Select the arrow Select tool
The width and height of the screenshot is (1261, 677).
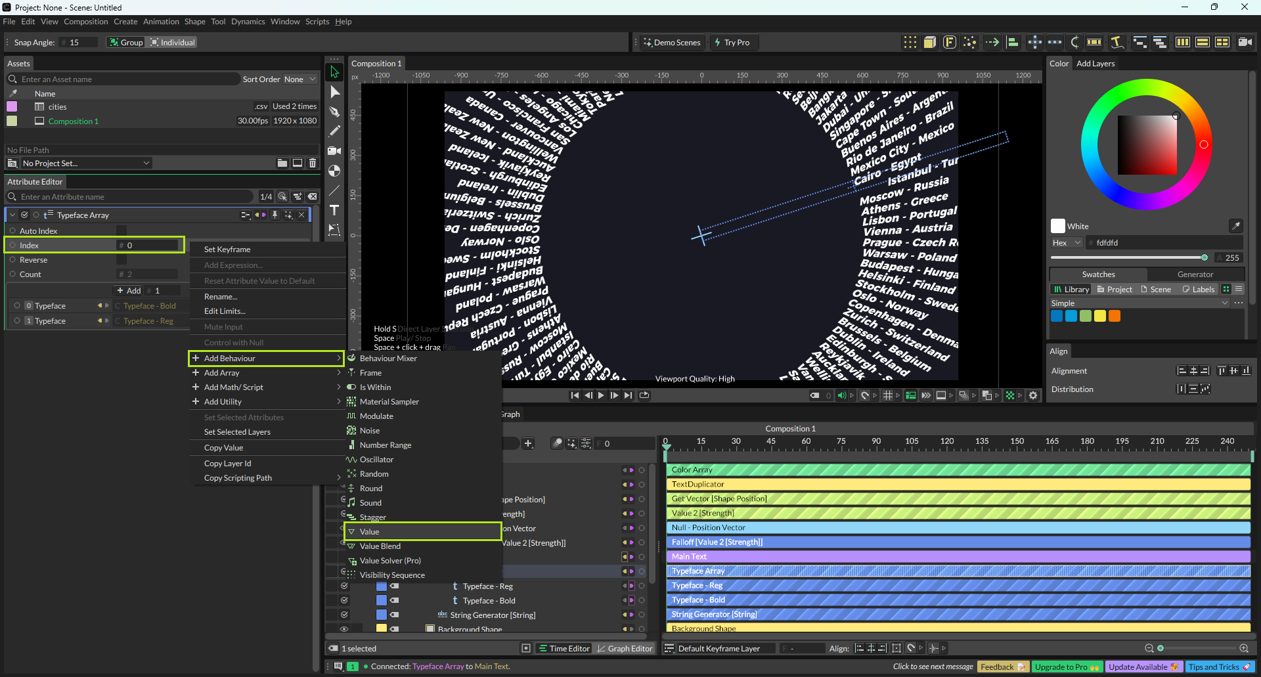tap(334, 72)
